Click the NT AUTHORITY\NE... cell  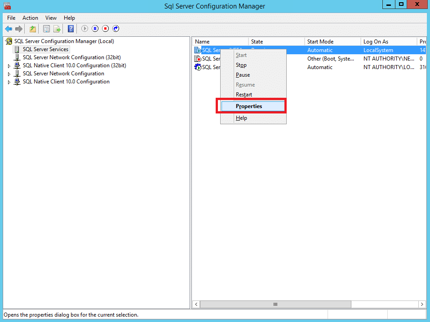[389, 59]
